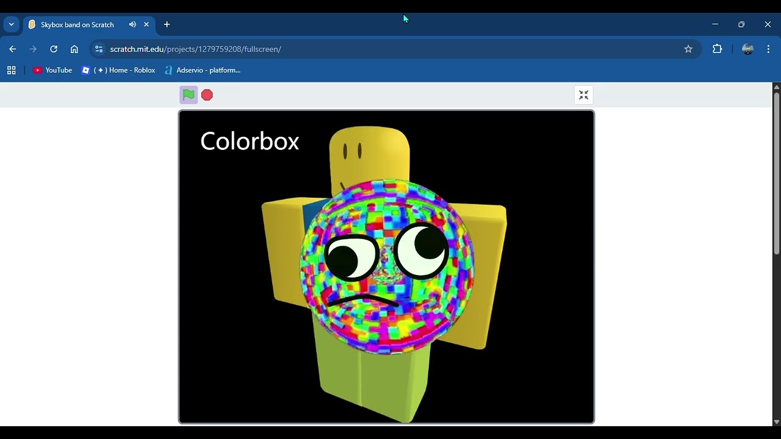Bookmark this page with star icon

[x=688, y=49]
